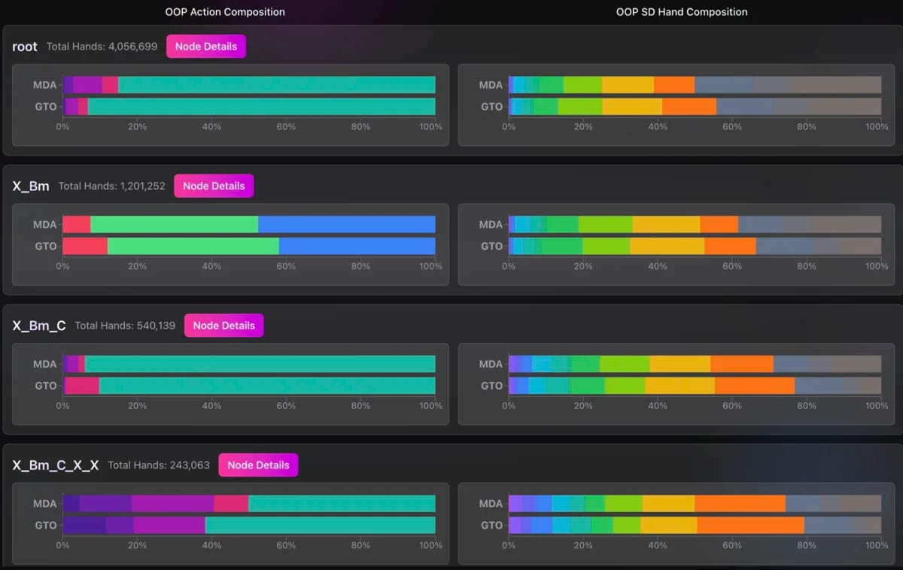This screenshot has width=903, height=570.
Task: Click Node Details beside X_Bm_C
Action: [x=223, y=326]
